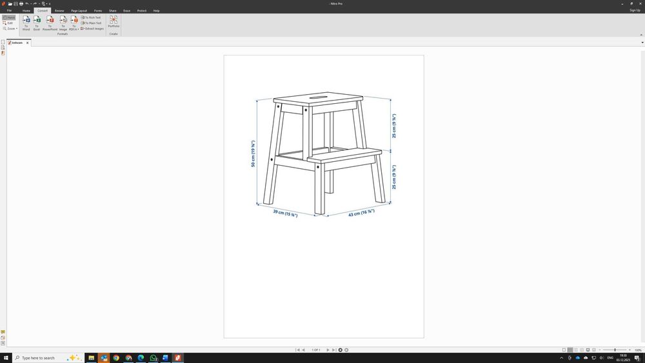
Task: Click Extract Images in the ribbon
Action: click(92, 29)
